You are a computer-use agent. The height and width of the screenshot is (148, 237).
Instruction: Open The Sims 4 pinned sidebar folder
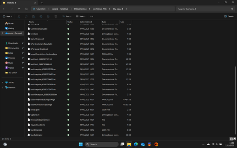pos(11,73)
